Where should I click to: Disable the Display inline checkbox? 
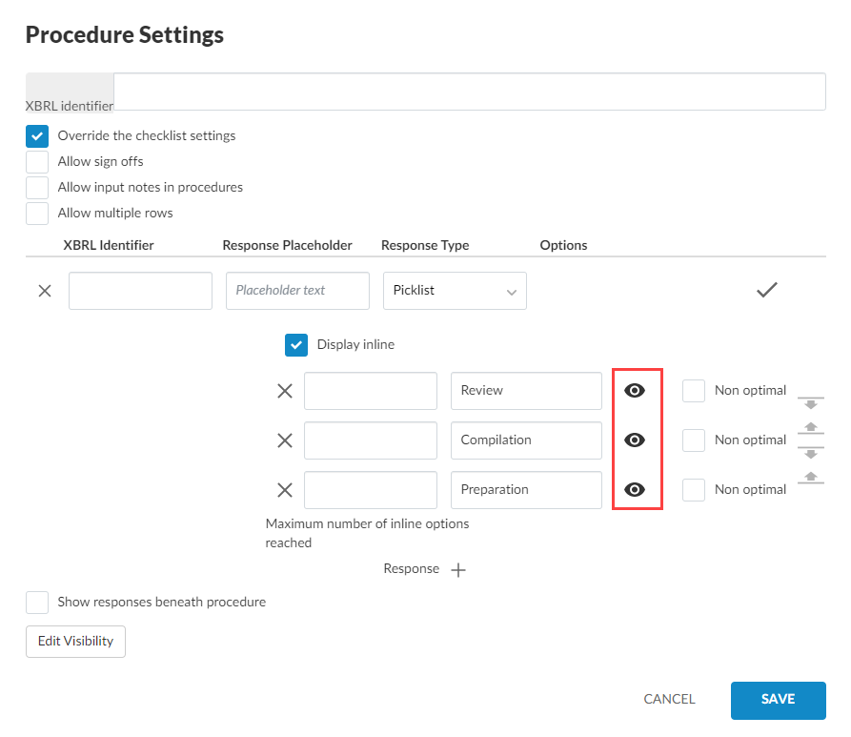tap(296, 345)
